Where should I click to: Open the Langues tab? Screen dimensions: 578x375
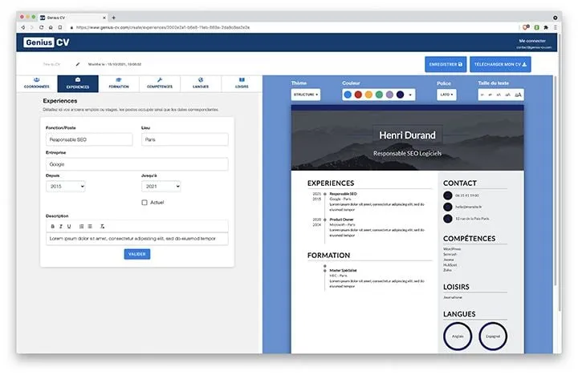[x=201, y=83]
